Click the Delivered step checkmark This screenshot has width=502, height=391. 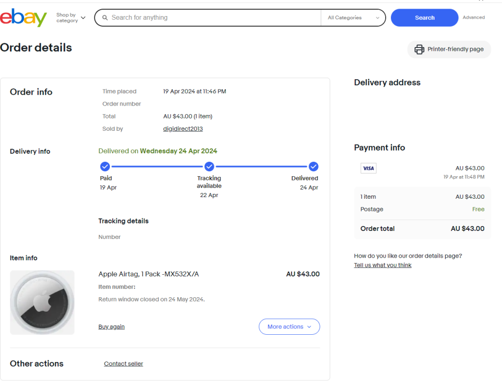pyautogui.click(x=313, y=167)
